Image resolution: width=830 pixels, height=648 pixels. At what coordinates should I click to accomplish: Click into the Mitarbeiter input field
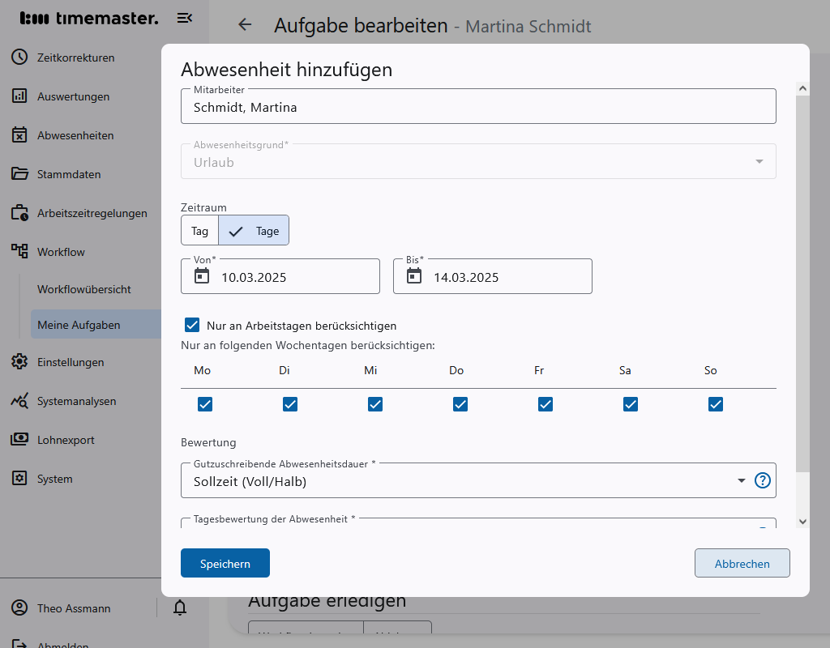[x=478, y=107]
